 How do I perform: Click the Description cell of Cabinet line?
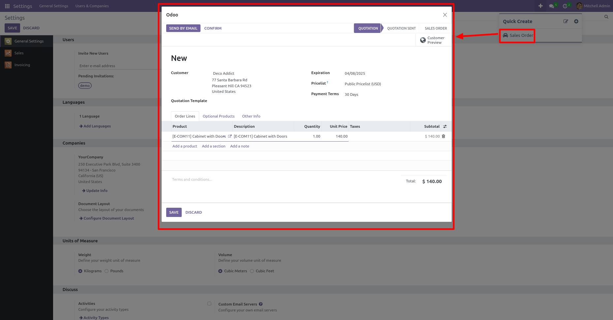[x=263, y=136]
